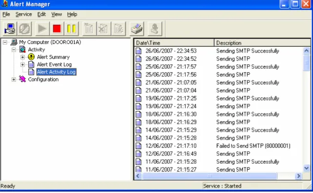Screen dimensions: 313x193
Task: Click the 'Ready' status bar text
Action: (8, 186)
